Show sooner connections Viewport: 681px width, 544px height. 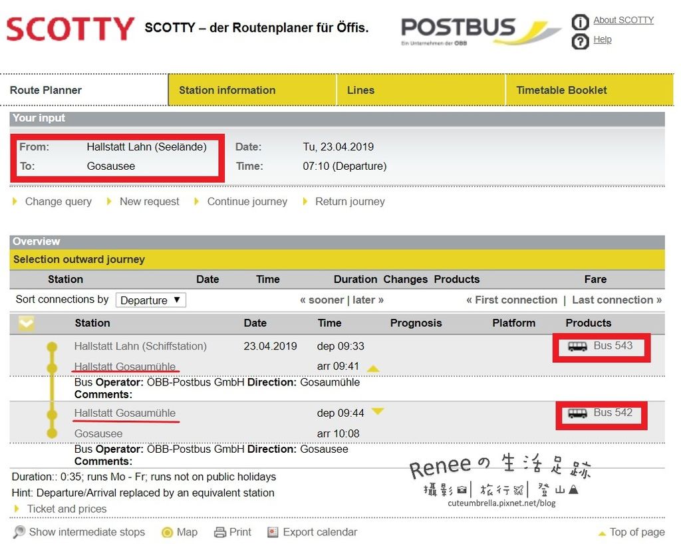pyautogui.click(x=322, y=300)
